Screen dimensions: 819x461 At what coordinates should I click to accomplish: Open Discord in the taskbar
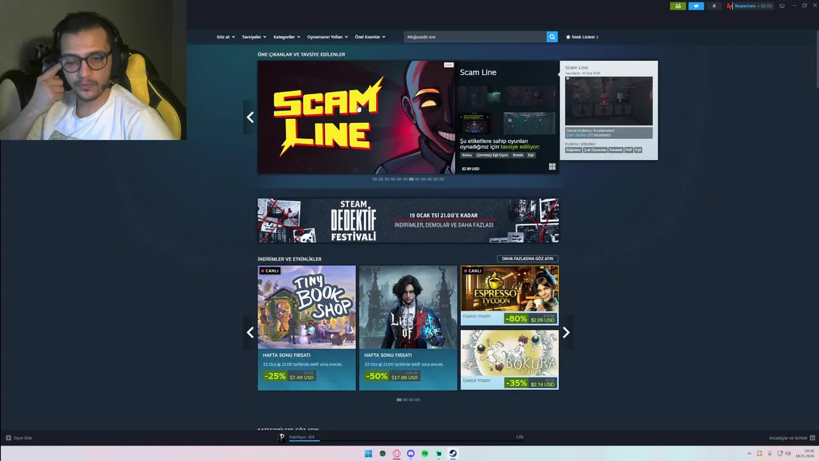pyautogui.click(x=411, y=454)
